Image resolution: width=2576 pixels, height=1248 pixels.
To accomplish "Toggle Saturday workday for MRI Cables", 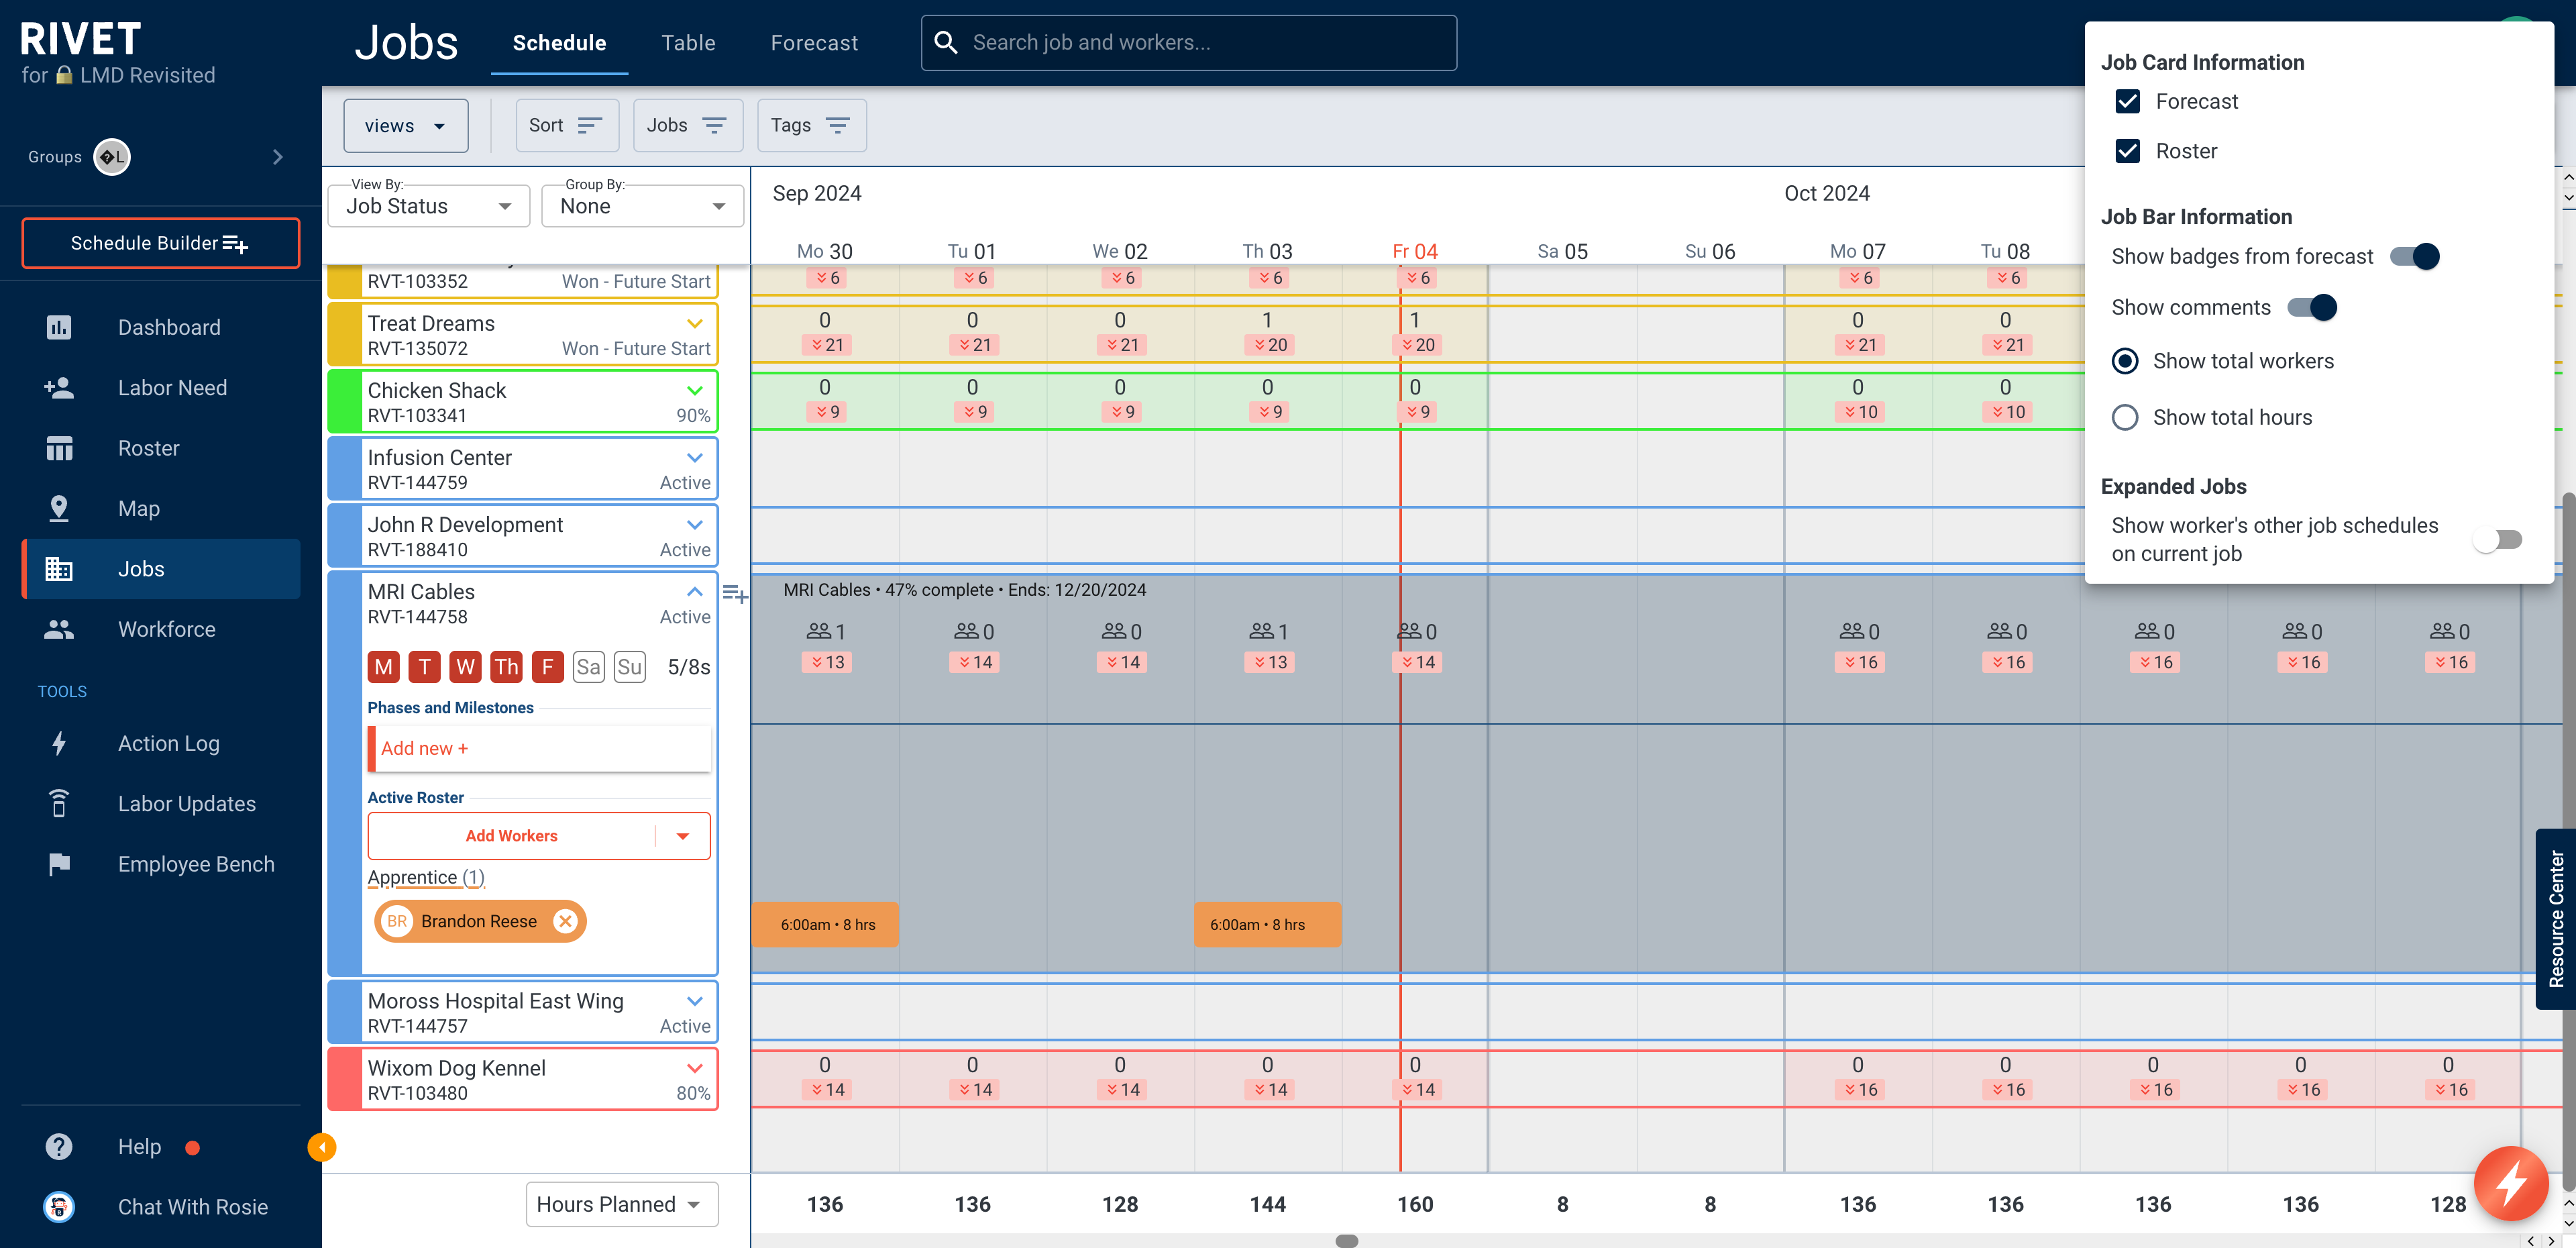I will coord(588,667).
